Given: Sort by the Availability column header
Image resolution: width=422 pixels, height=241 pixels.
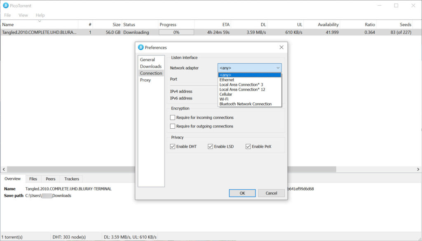Looking at the screenshot, I should tap(321, 24).
